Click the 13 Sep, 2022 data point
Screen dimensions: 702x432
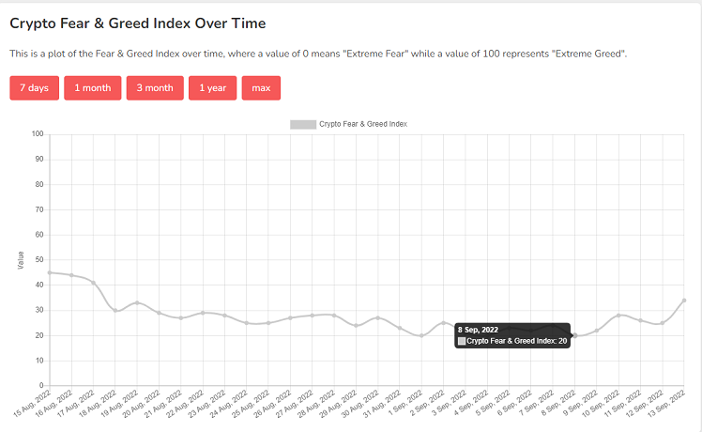(x=684, y=301)
